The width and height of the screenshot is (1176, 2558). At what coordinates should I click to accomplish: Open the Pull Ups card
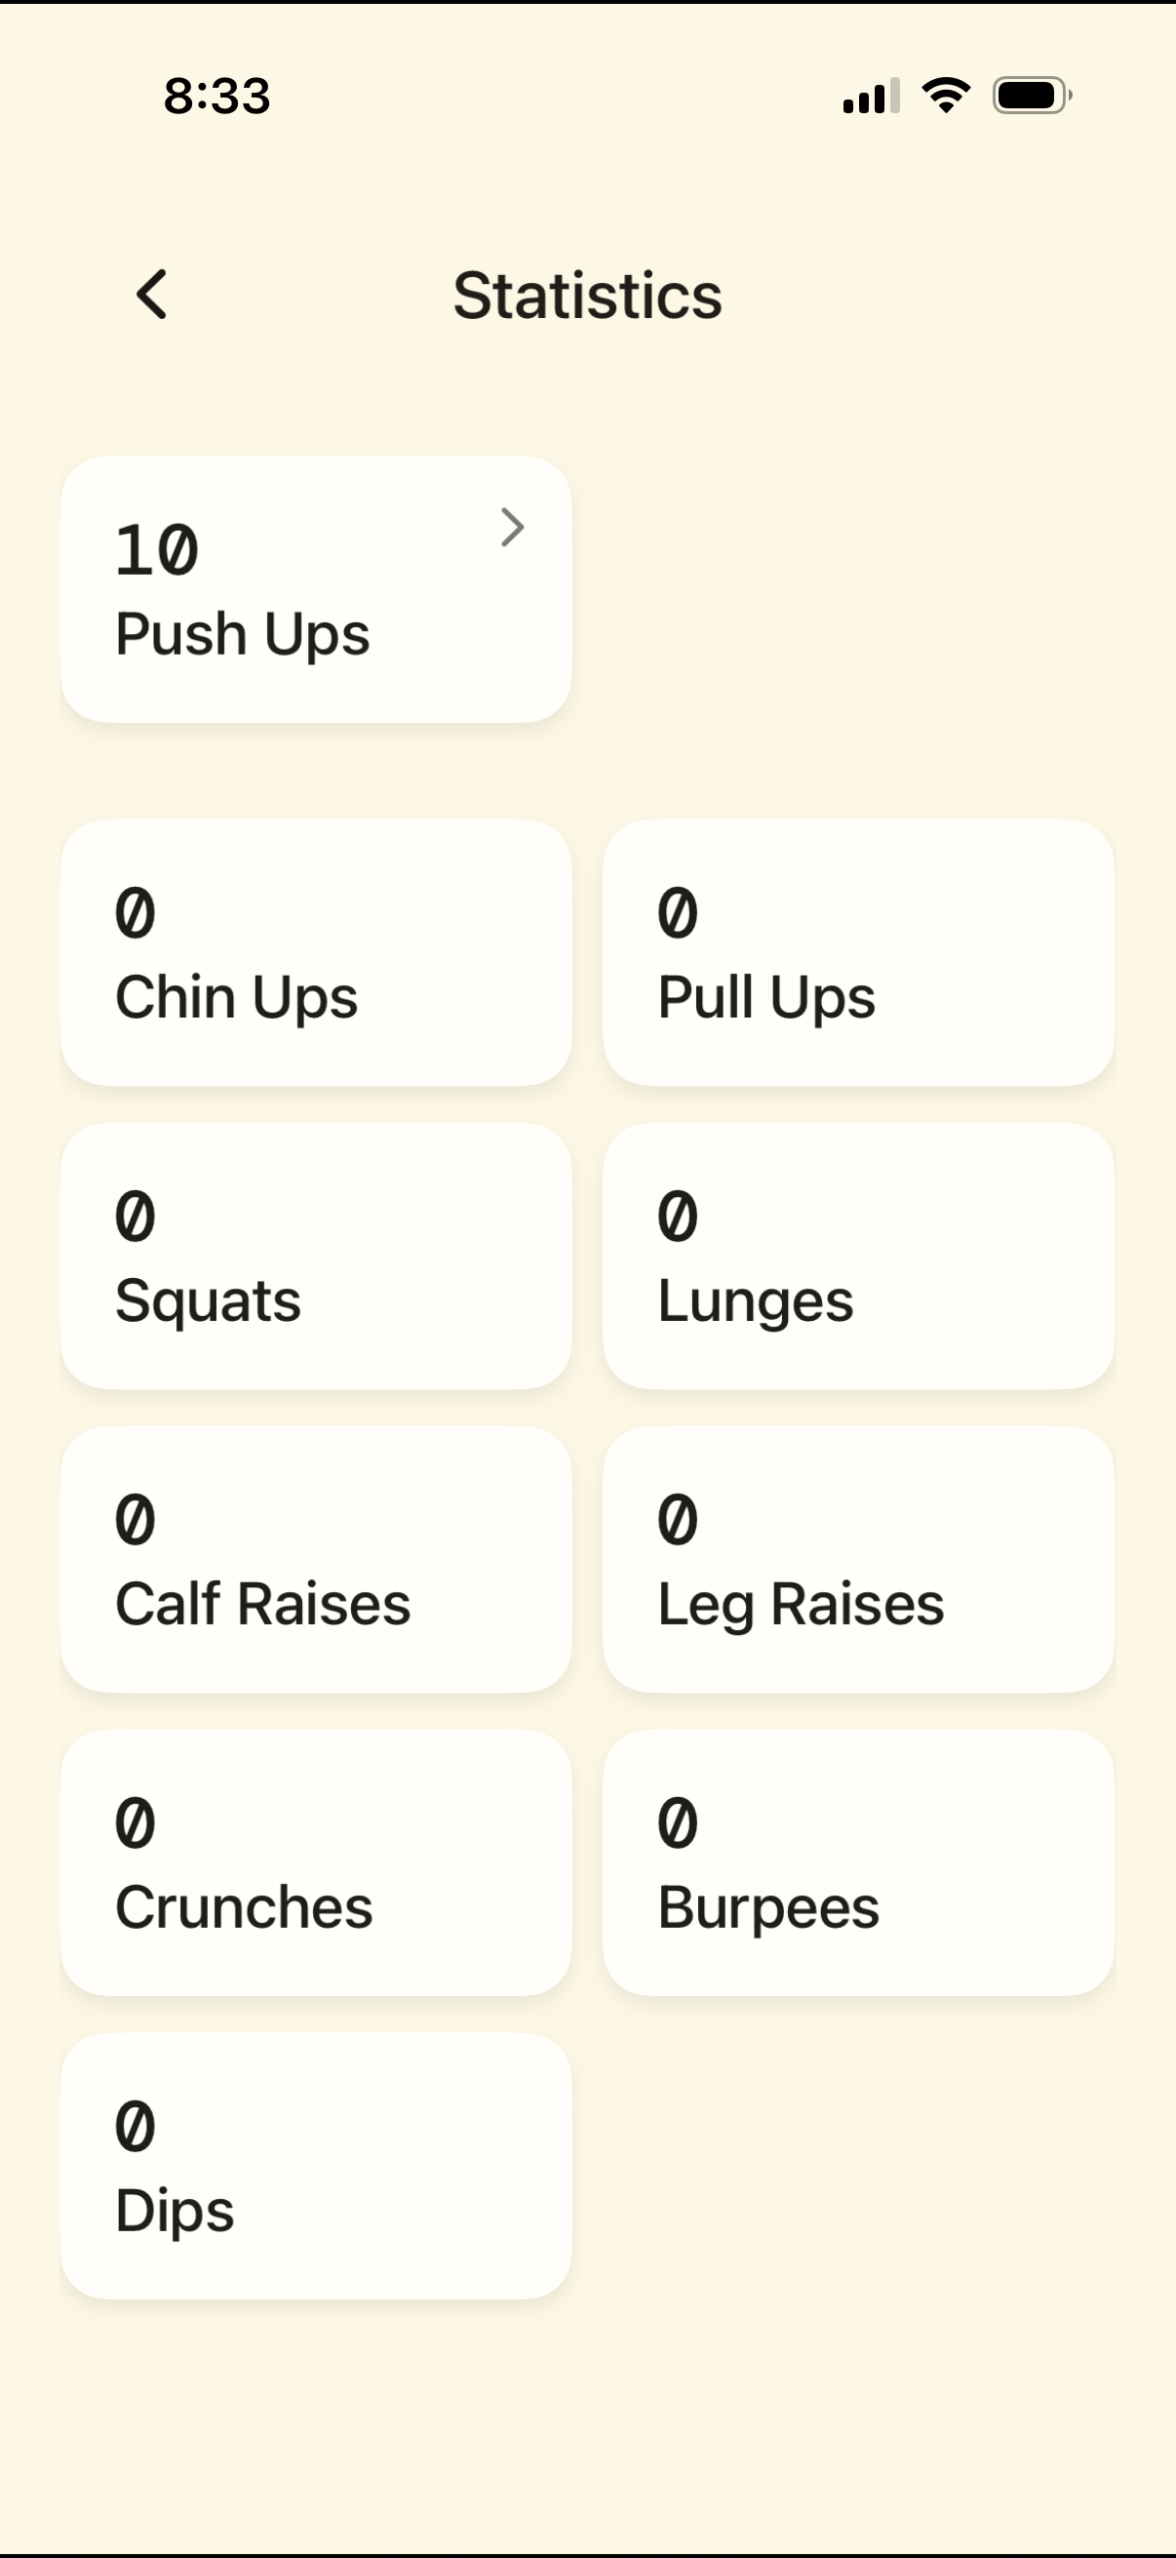coord(857,953)
